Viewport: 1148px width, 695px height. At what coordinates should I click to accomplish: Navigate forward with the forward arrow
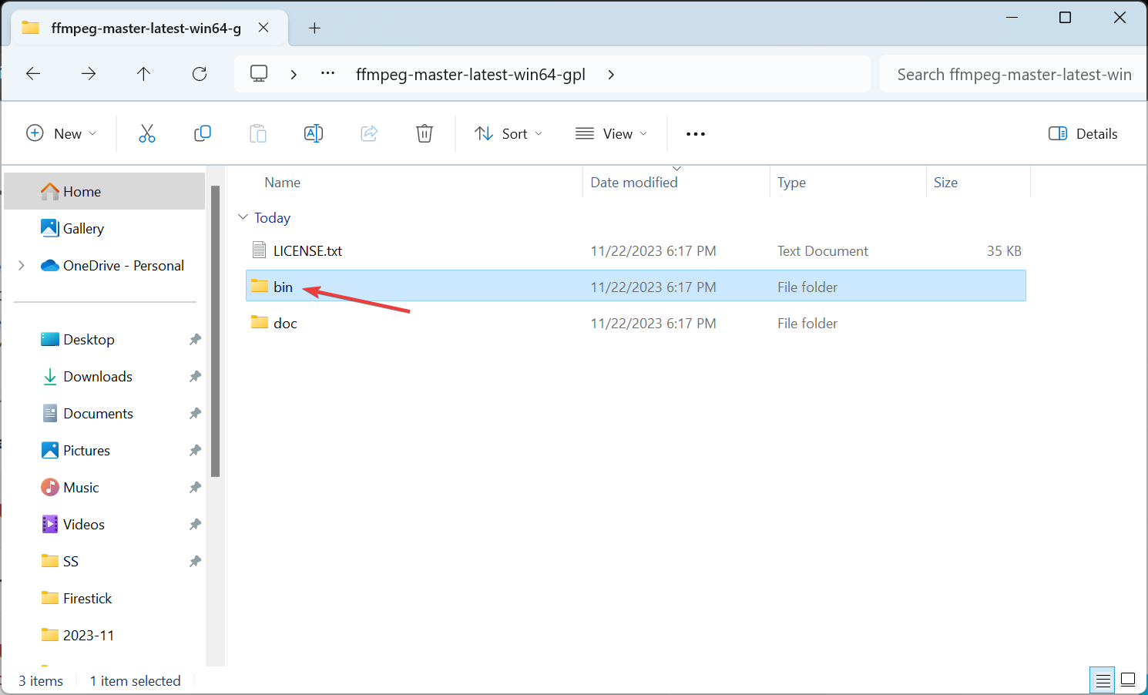click(x=89, y=74)
